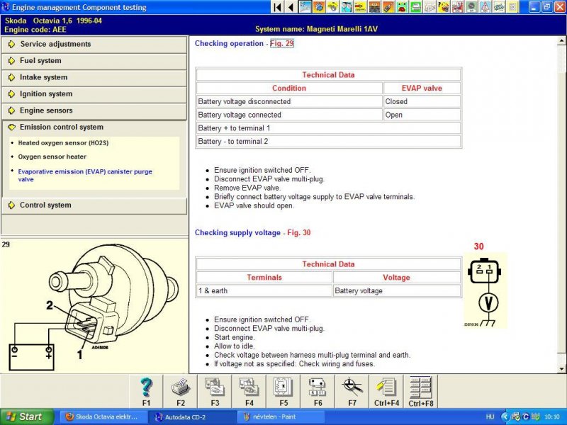Expand the Ignition system section
This screenshot has width=567, height=425.
click(x=94, y=94)
